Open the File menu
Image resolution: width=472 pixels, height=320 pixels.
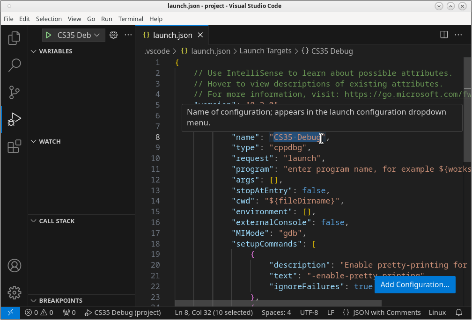pos(9,19)
